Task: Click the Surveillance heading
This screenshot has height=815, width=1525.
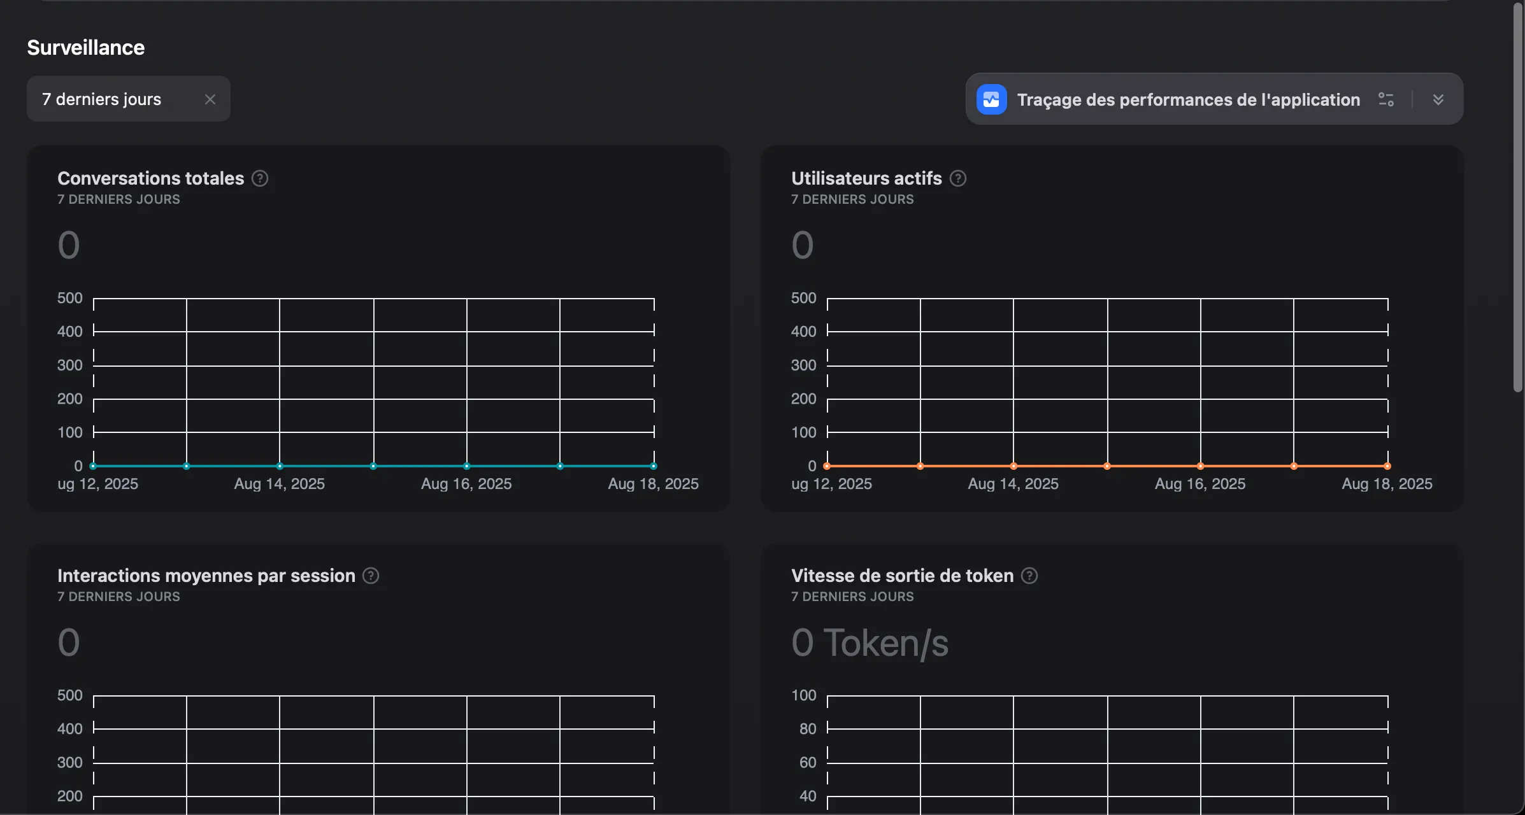Action: pyautogui.click(x=85, y=46)
